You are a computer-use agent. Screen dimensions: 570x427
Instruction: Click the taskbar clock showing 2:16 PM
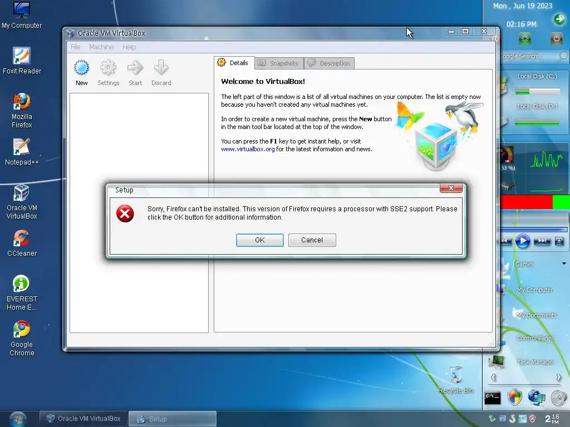click(x=552, y=419)
